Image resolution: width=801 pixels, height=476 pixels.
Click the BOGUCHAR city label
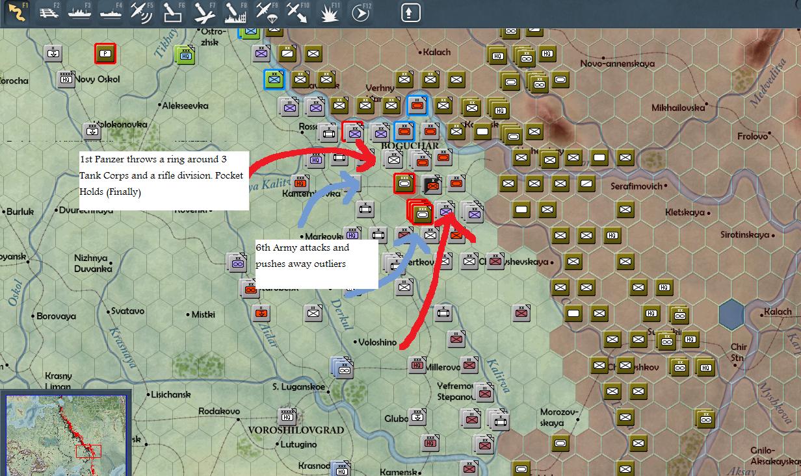tap(409, 145)
